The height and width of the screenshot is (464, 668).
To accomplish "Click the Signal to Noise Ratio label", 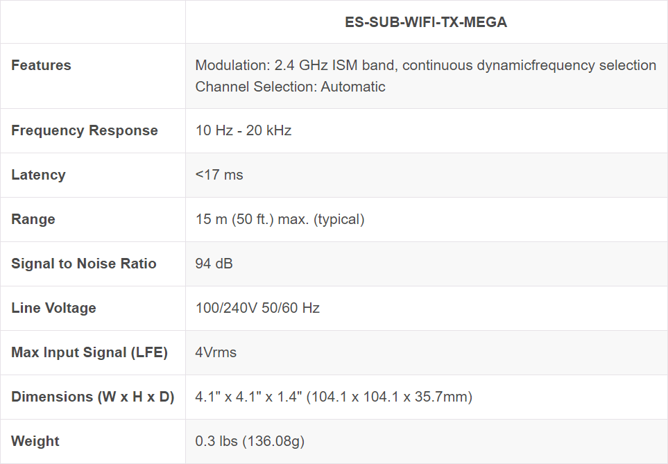I will (84, 264).
